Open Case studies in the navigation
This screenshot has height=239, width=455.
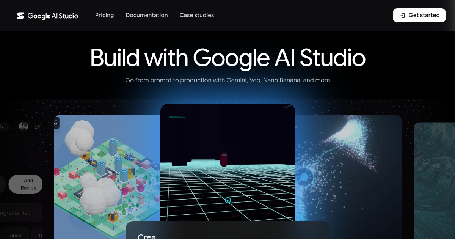(x=197, y=15)
